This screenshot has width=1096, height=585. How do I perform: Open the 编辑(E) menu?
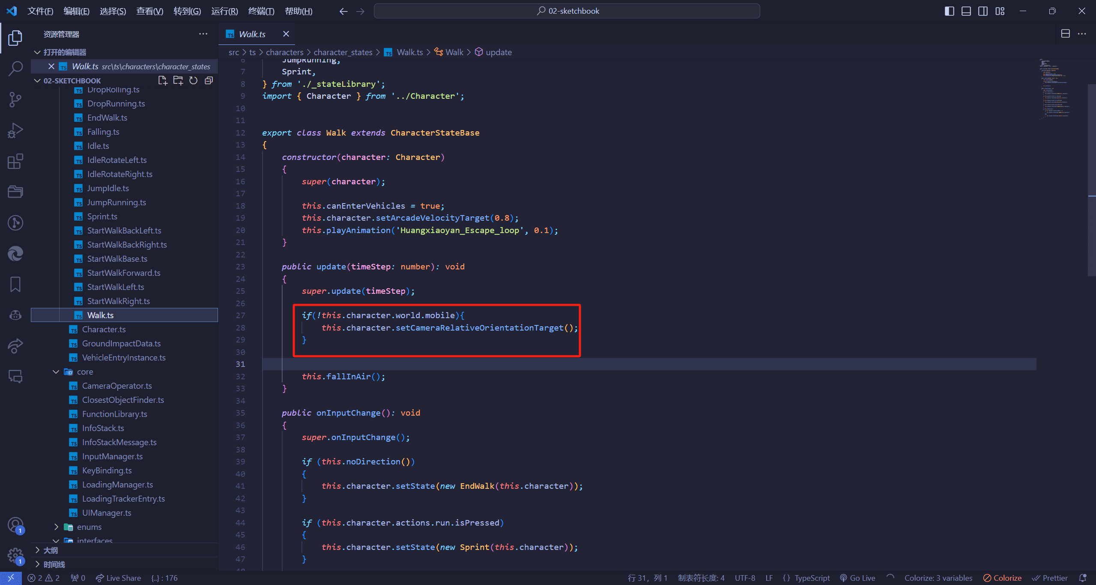(x=76, y=11)
